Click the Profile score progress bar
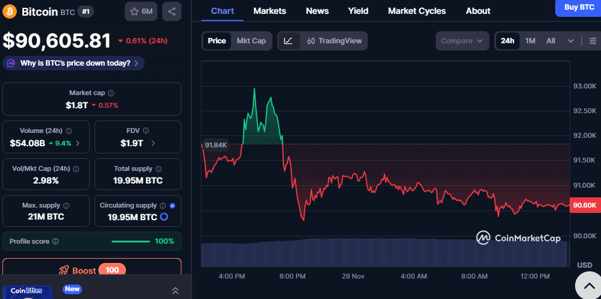Screen dimensions: 601x299 tap(131, 241)
